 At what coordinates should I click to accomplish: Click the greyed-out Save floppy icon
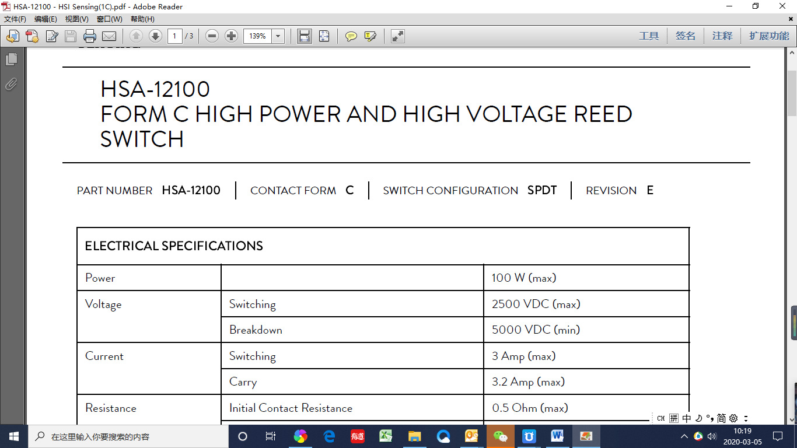(x=71, y=36)
